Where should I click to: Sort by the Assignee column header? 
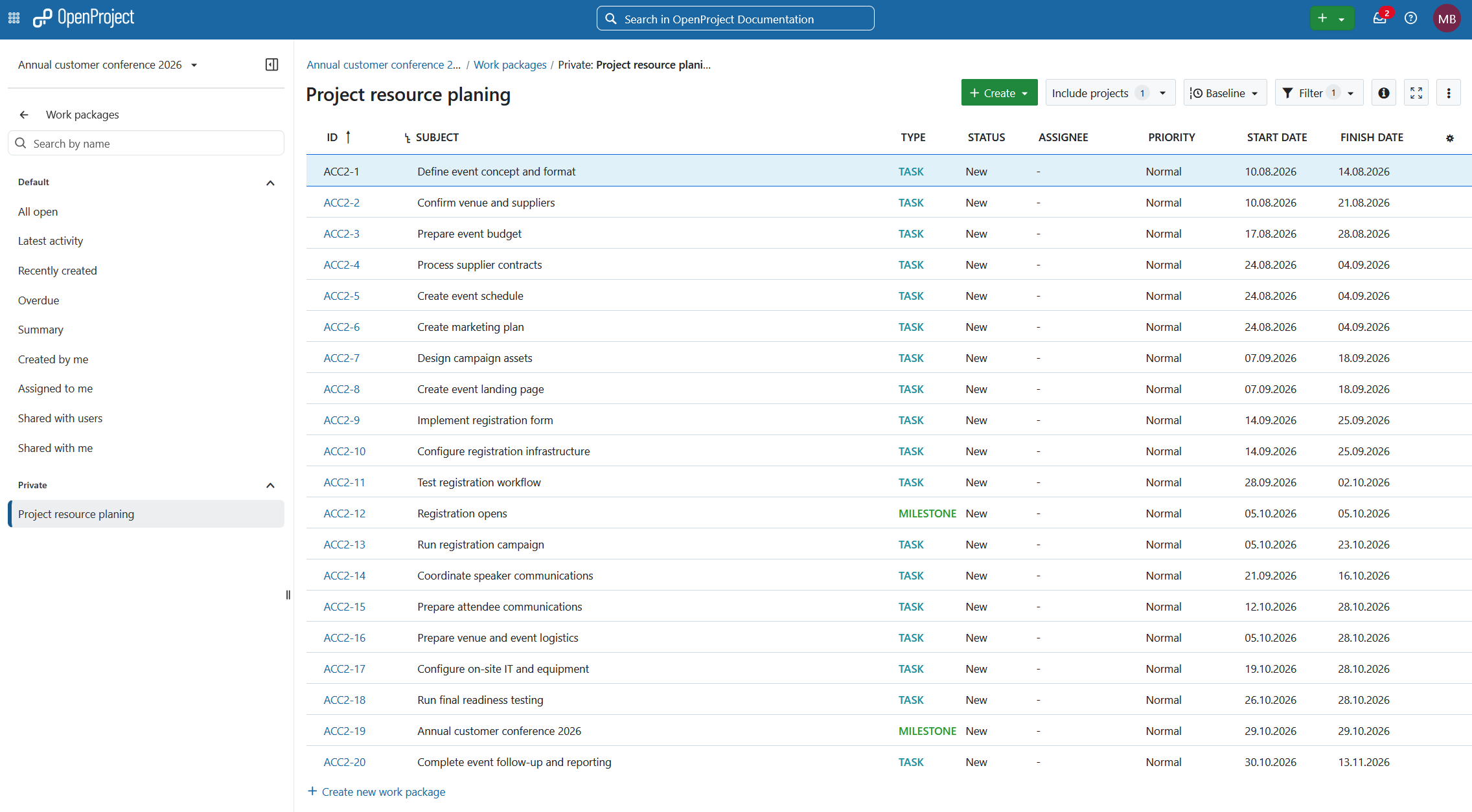pyautogui.click(x=1063, y=137)
